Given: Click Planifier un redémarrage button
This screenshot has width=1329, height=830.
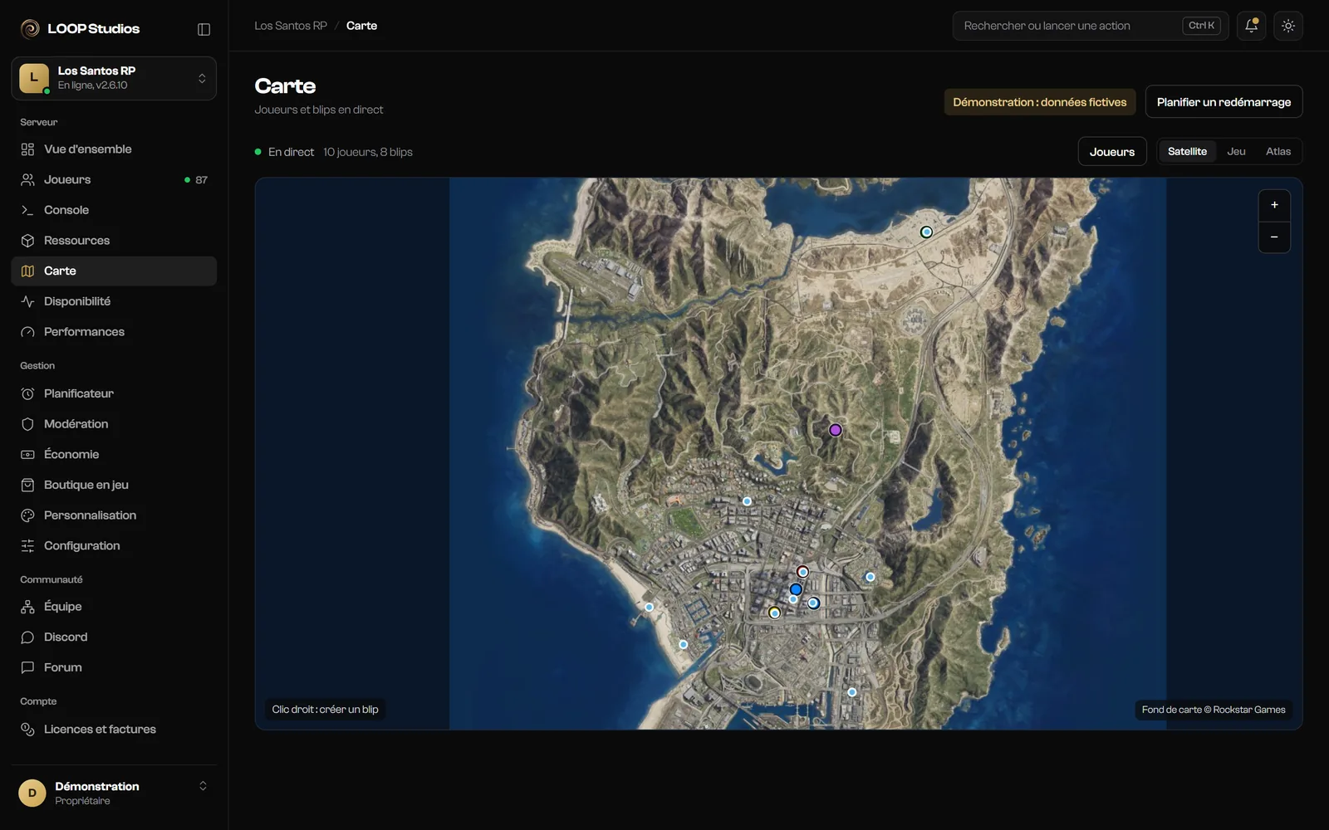Looking at the screenshot, I should coord(1224,102).
